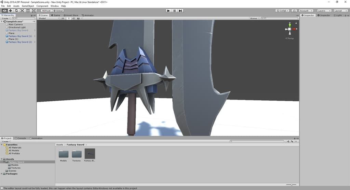Click the Pause button

pos(174,11)
